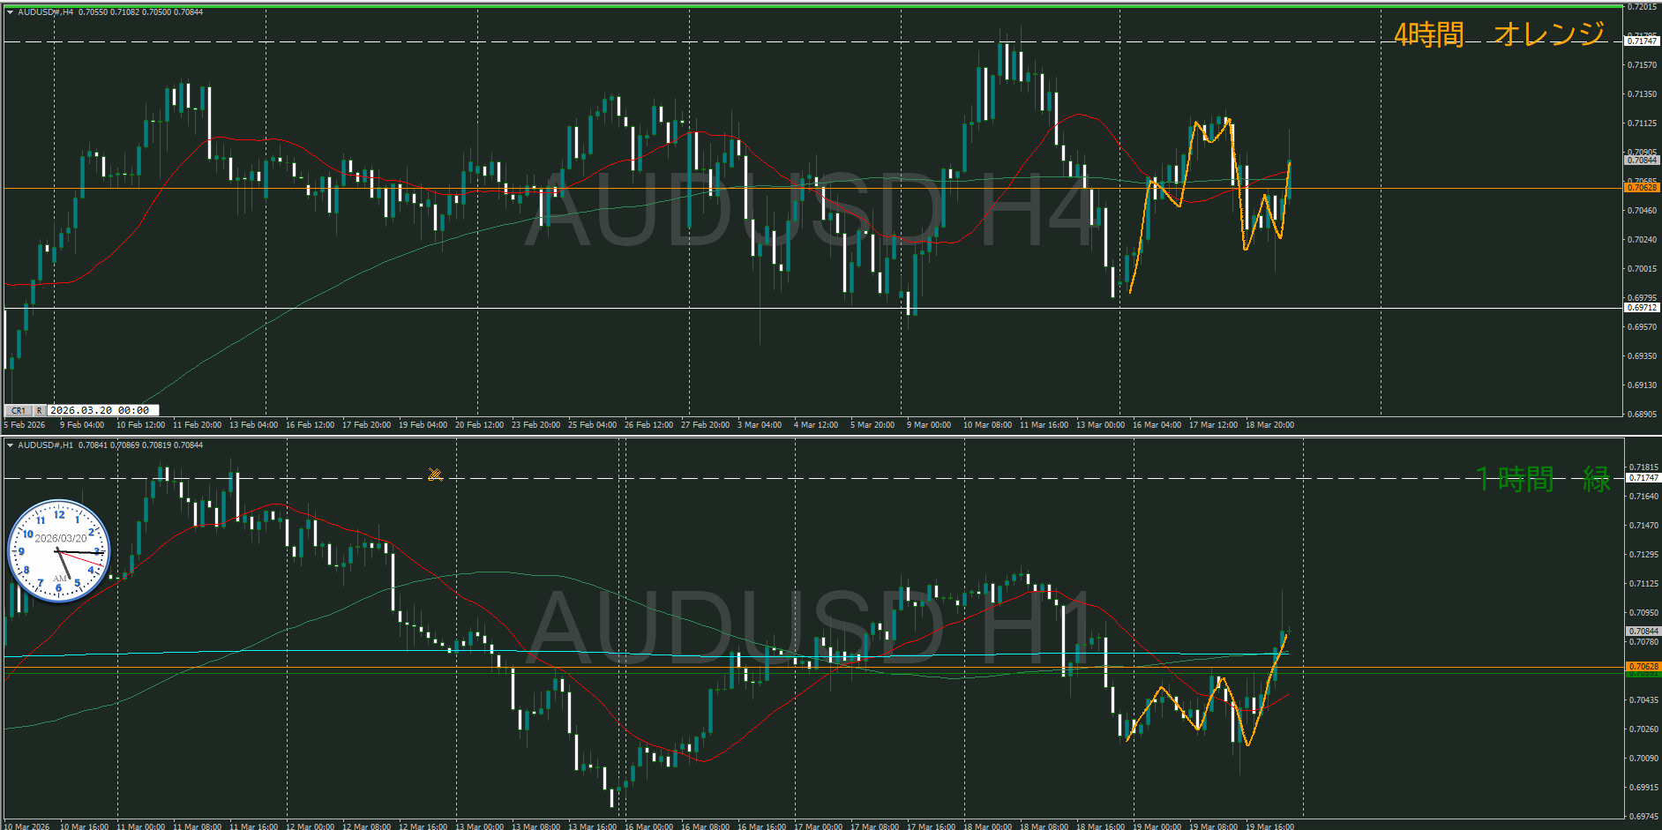1662x830 pixels.
Task: Click the 10 Mar 08:00 label on H4 time axis
Action: 987,425
